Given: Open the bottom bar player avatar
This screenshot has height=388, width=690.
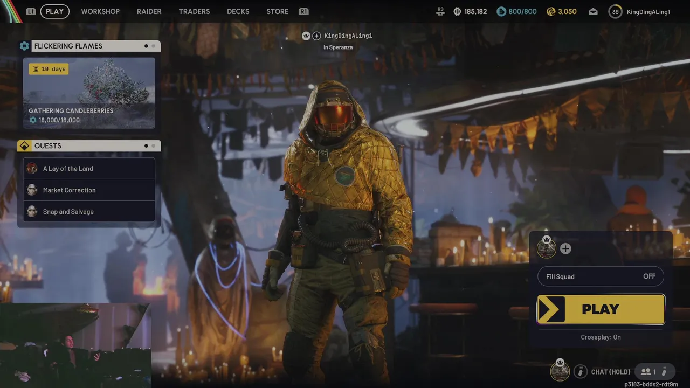Looking at the screenshot, I should click(560, 370).
